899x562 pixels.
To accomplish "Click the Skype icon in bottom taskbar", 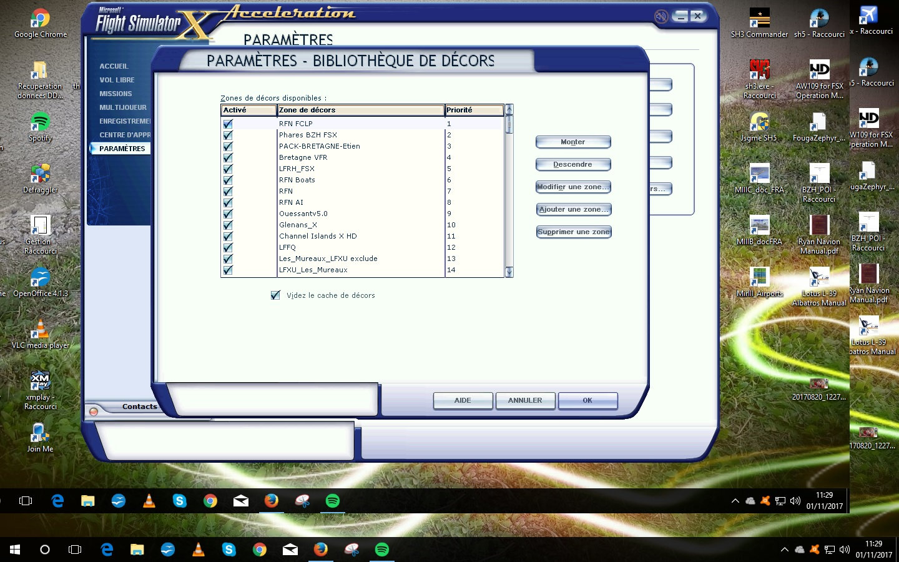I will click(229, 550).
